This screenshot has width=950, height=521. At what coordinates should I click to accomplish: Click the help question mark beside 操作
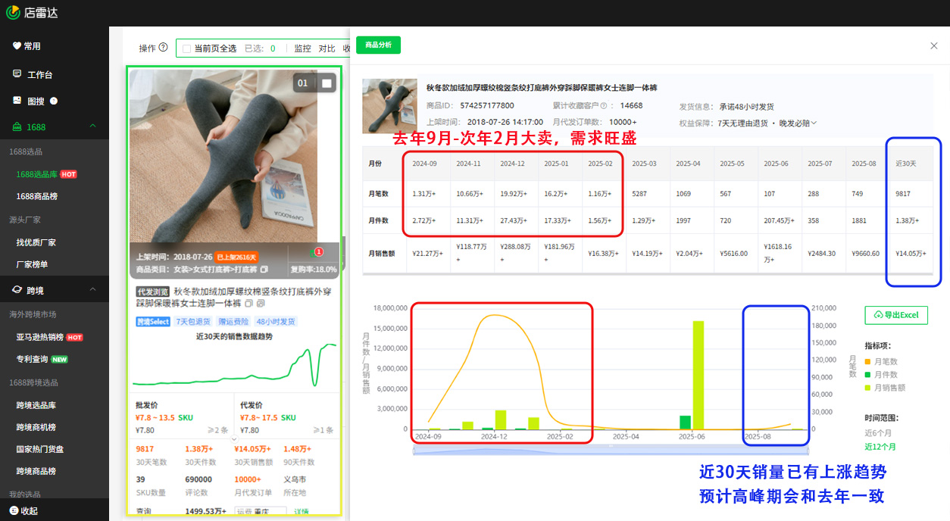pyautogui.click(x=163, y=48)
